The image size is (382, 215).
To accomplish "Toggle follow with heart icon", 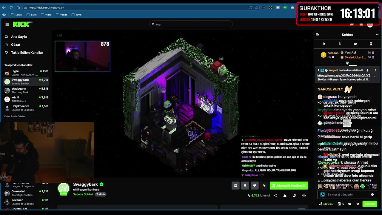I will (x=255, y=185).
